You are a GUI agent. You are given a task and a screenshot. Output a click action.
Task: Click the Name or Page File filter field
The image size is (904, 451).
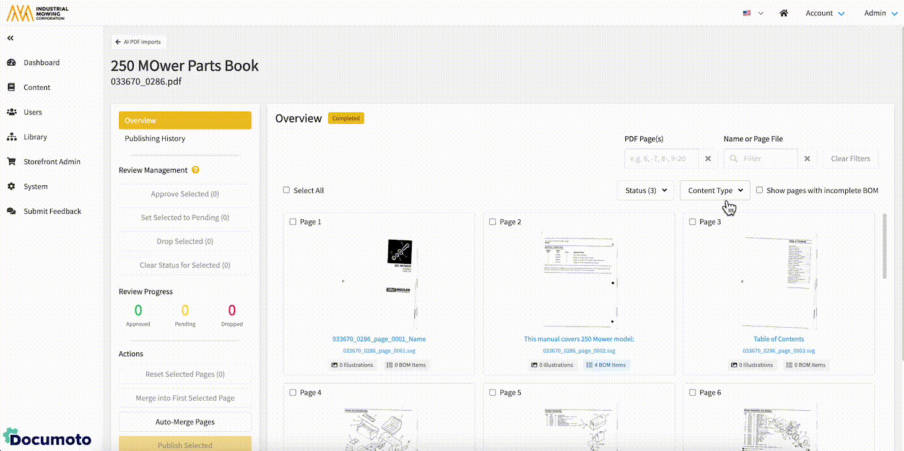pos(761,159)
